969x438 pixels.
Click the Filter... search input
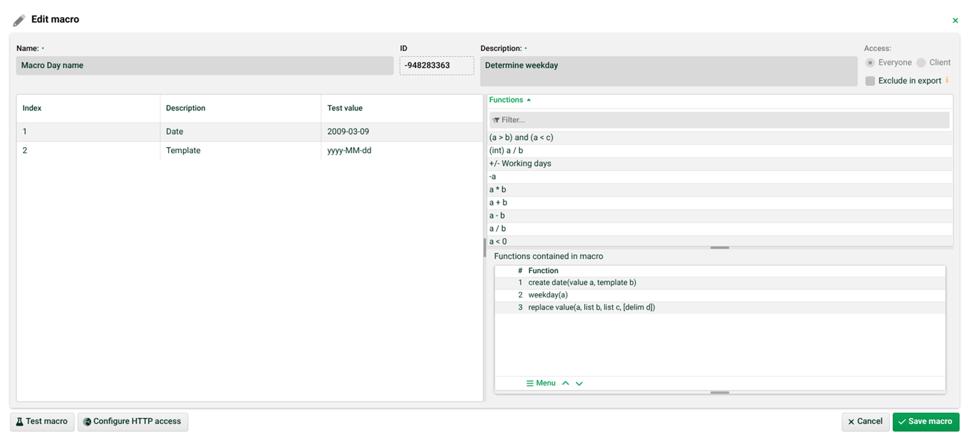[x=720, y=120]
